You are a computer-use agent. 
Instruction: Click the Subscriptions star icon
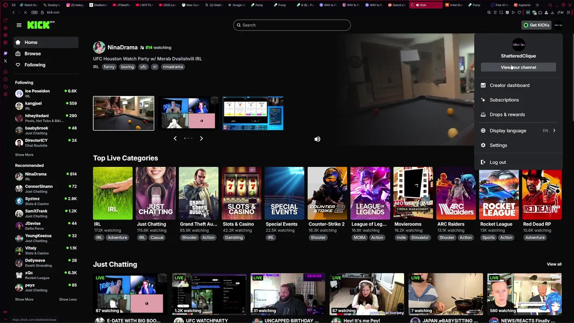[483, 100]
